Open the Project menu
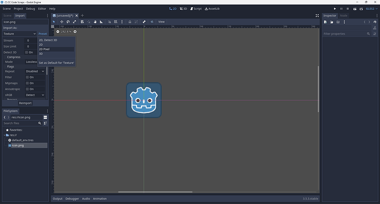Screen dimensions: 380x204 18,9
